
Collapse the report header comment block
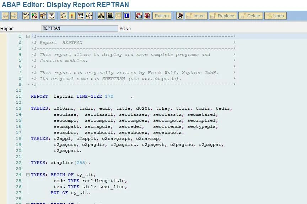point(28,36)
